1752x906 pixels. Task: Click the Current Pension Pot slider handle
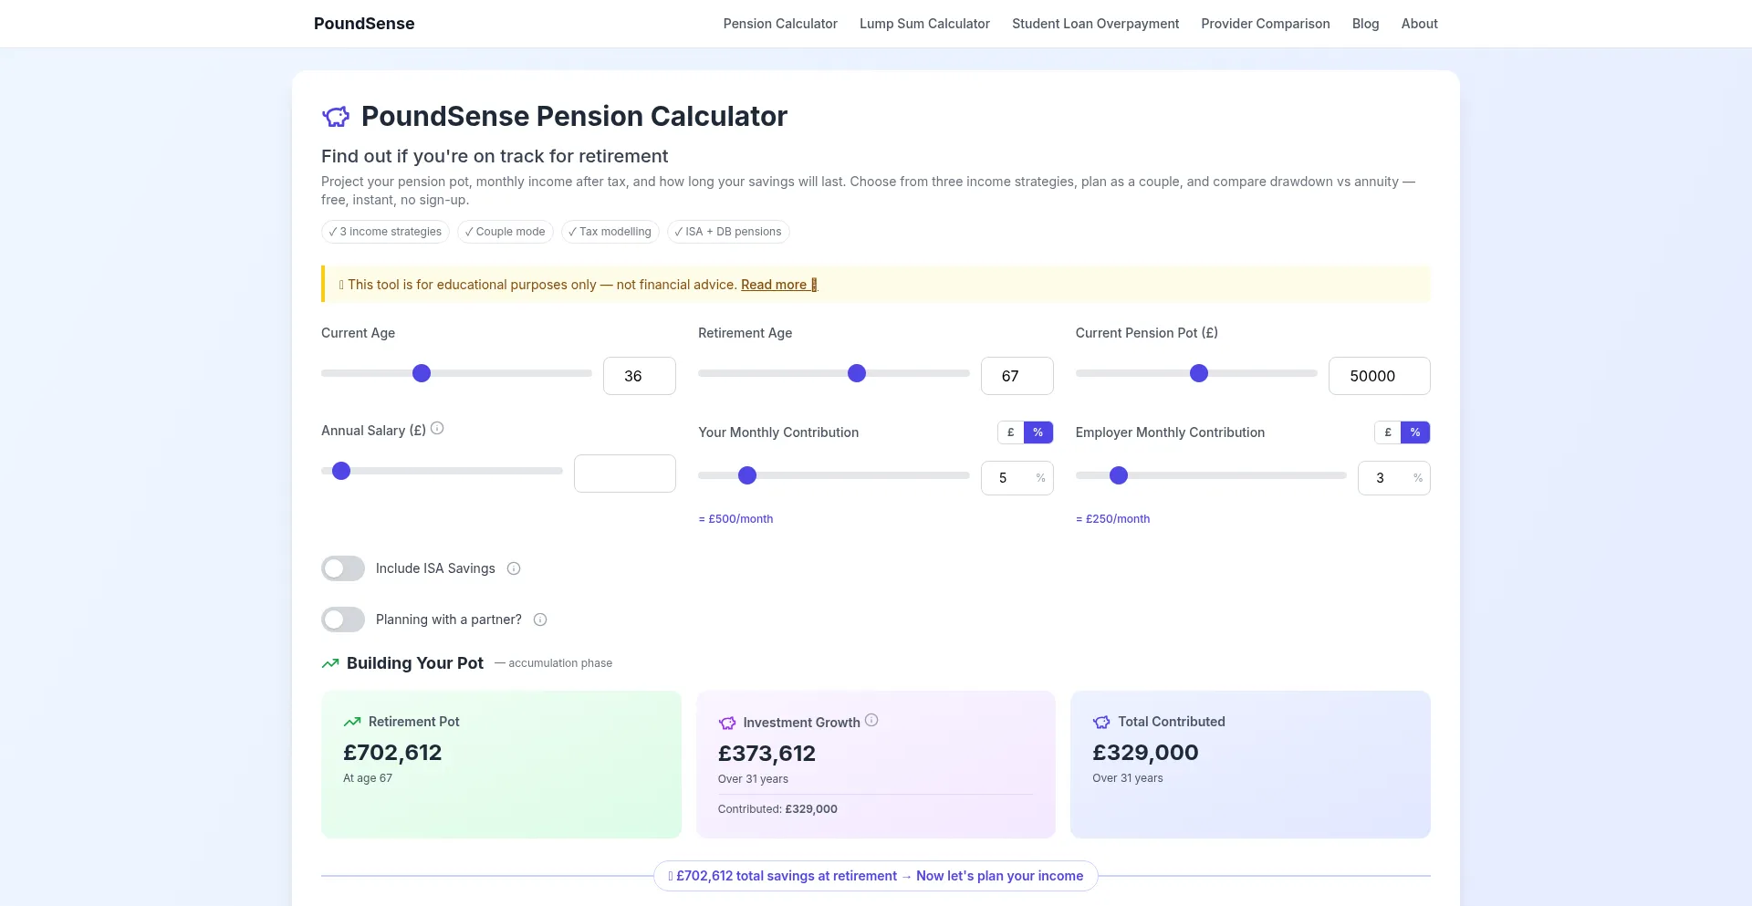coord(1199,373)
